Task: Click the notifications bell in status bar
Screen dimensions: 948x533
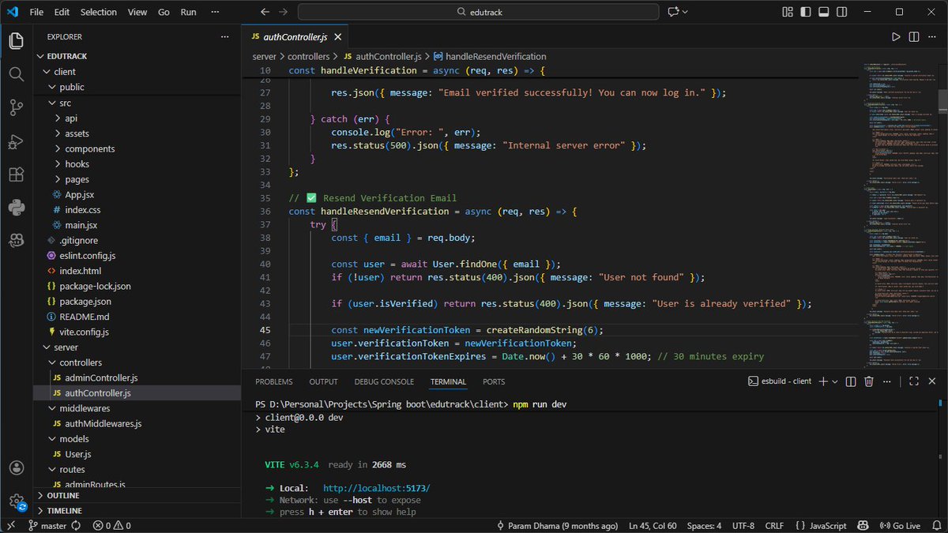Action: [x=935, y=526]
